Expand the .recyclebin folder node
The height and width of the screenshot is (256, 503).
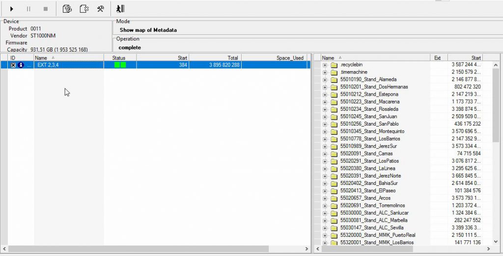click(325, 65)
